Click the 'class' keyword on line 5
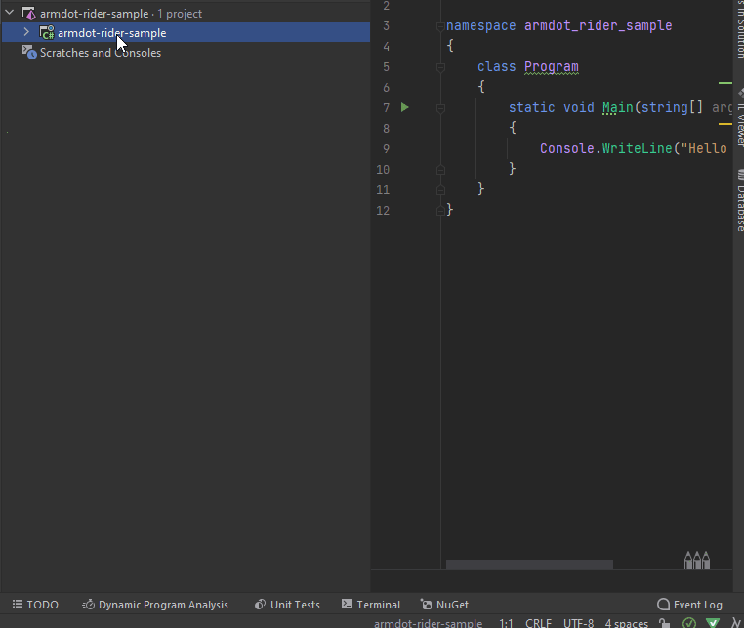Image resolution: width=744 pixels, height=628 pixels. tap(496, 67)
